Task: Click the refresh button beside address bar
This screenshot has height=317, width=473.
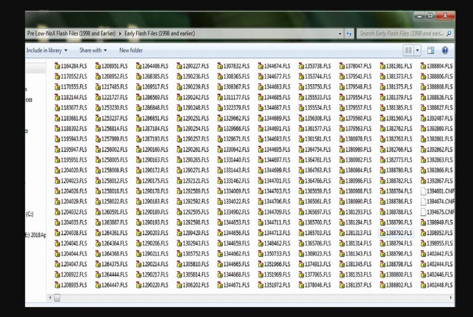Action: (x=348, y=33)
